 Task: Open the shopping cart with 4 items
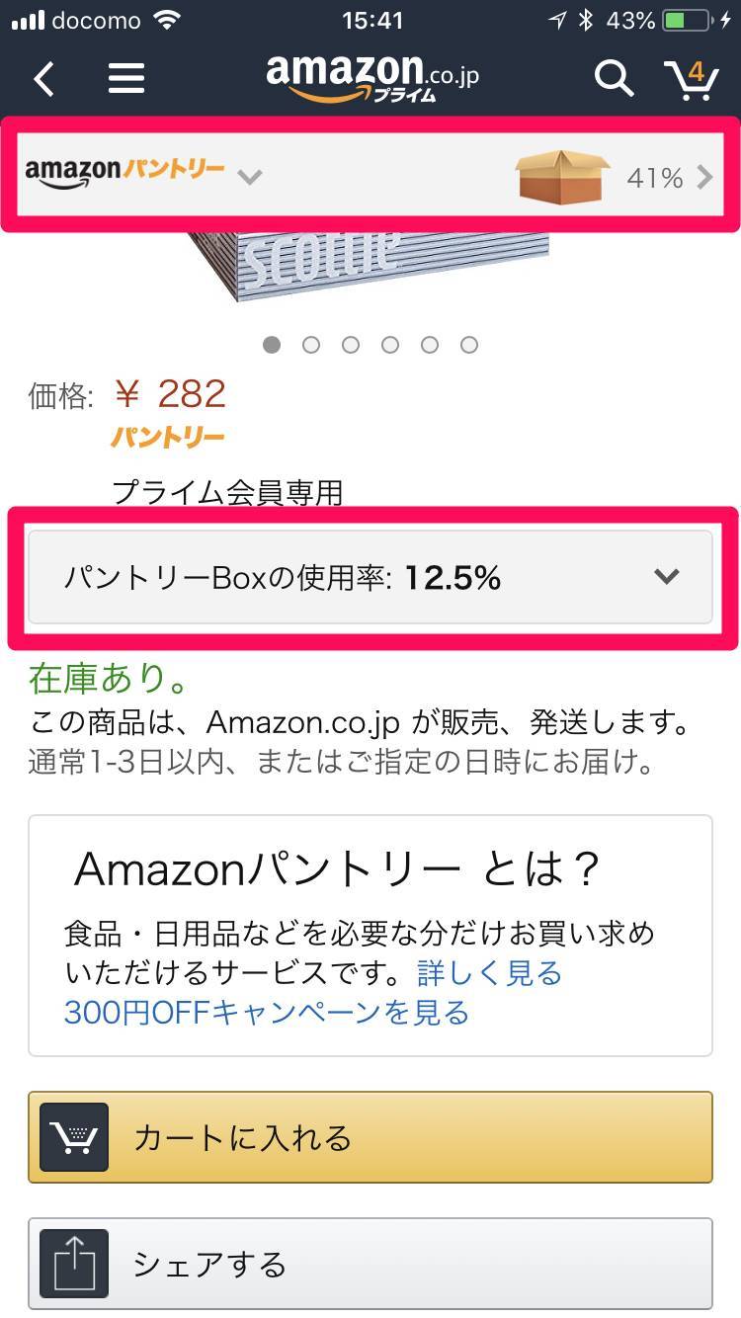[691, 79]
